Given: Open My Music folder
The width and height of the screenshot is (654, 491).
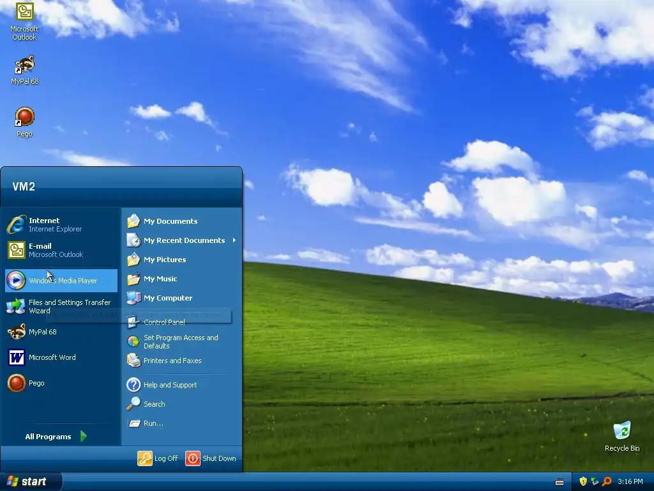Looking at the screenshot, I should pos(182,279).
